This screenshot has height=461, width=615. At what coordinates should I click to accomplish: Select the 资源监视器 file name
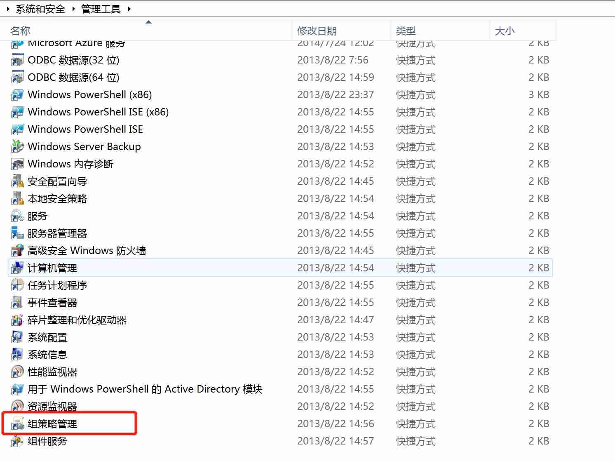click(52, 407)
